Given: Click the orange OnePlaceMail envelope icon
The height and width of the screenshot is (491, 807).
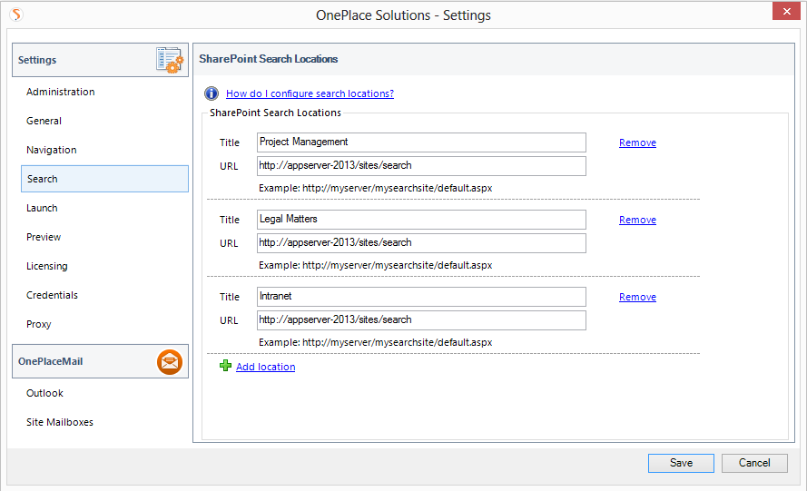Looking at the screenshot, I should tap(170, 361).
